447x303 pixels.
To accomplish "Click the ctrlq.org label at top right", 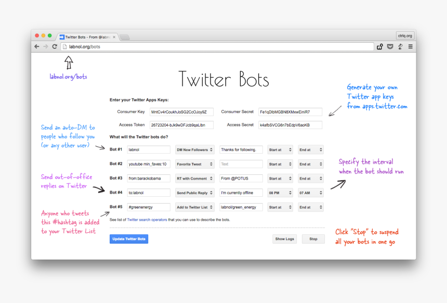I will tap(405, 35).
